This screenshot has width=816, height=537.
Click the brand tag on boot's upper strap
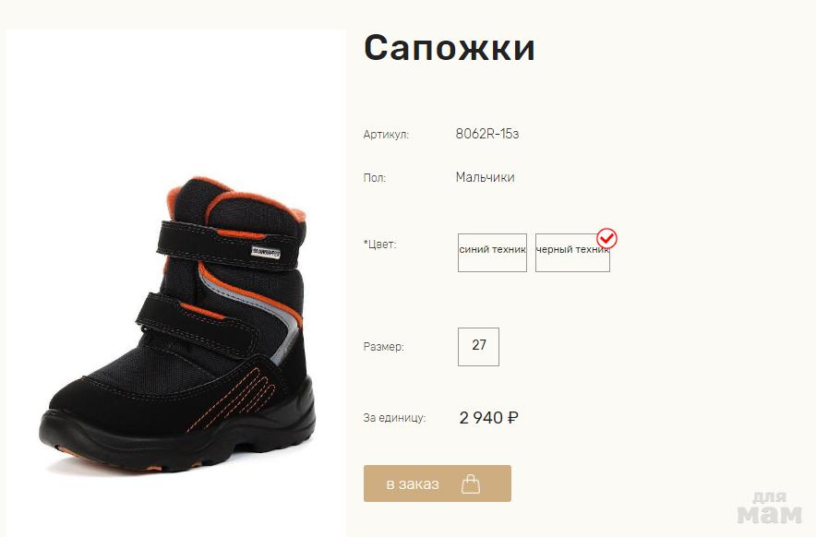coord(266,253)
